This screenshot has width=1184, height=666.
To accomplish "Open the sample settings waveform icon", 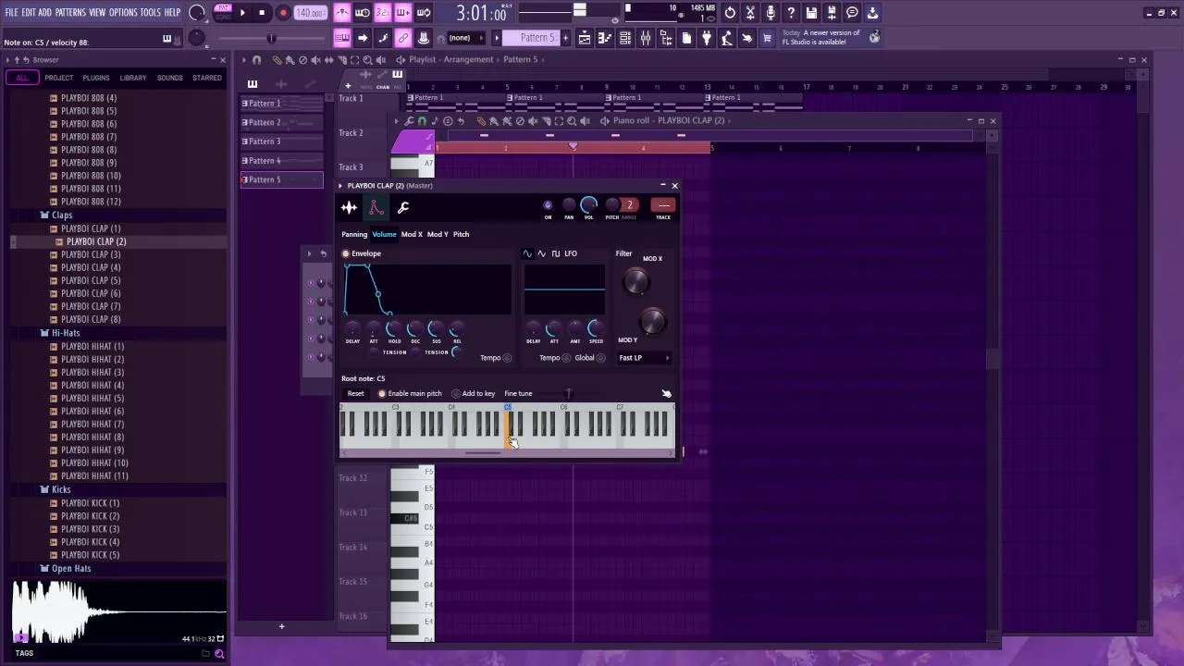I will click(x=349, y=208).
